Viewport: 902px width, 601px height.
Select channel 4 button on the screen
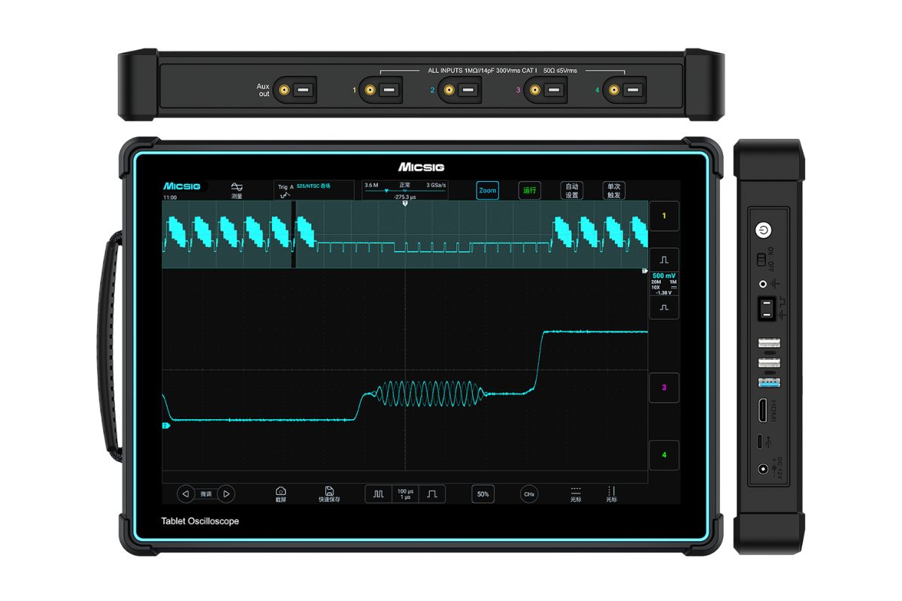[664, 455]
